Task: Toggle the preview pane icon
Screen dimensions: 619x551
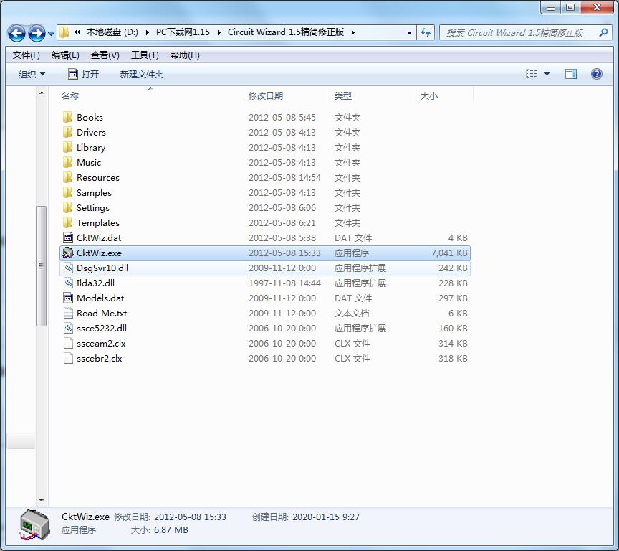Action: point(571,74)
